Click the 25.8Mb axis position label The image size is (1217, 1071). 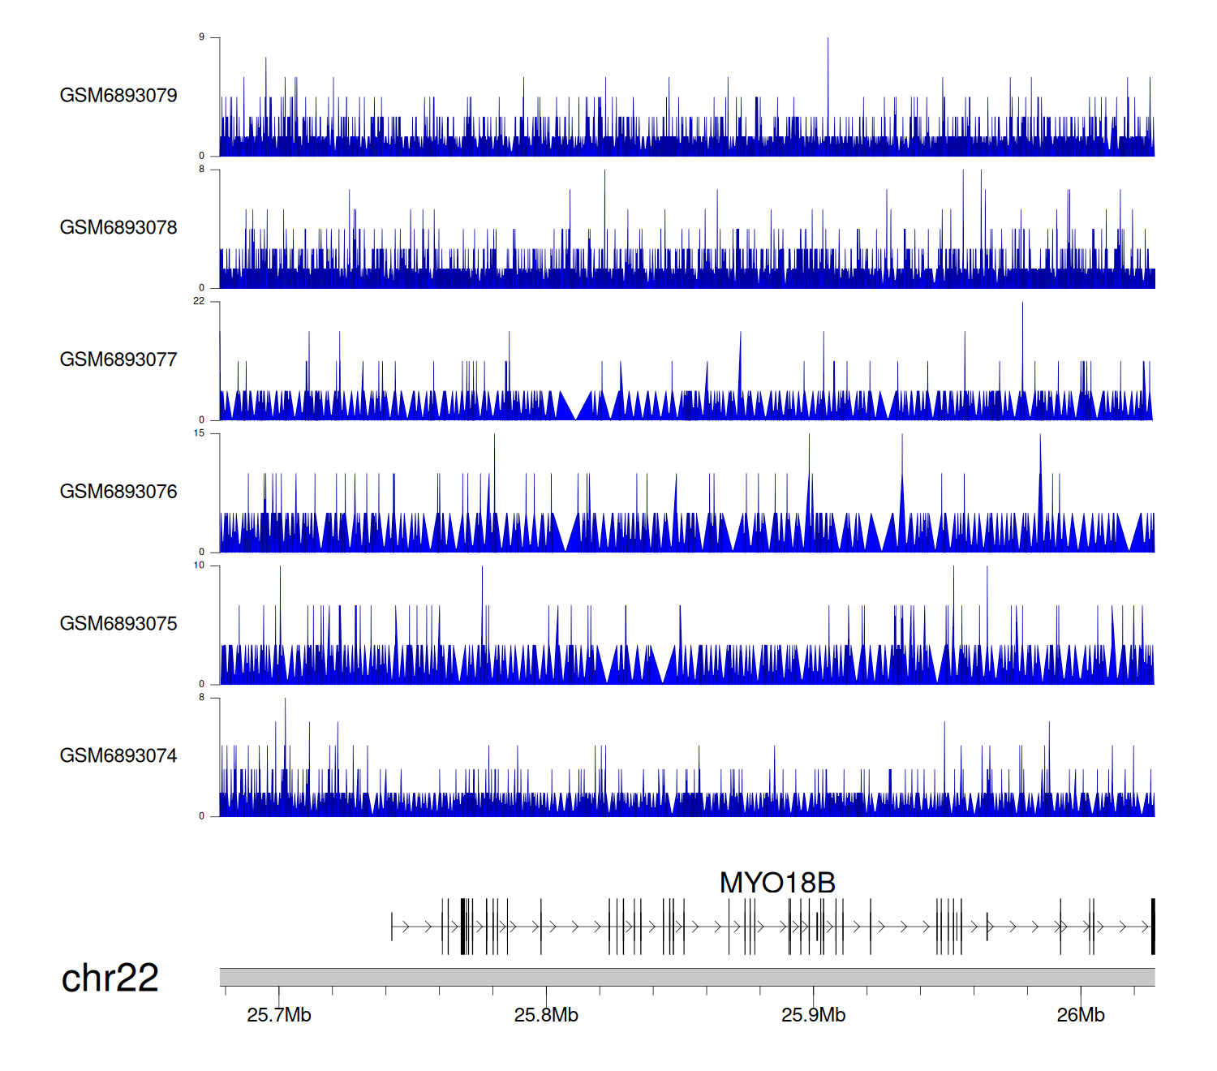(546, 1016)
